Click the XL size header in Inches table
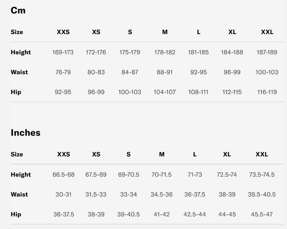The width and height of the screenshot is (287, 229). [x=227, y=154]
